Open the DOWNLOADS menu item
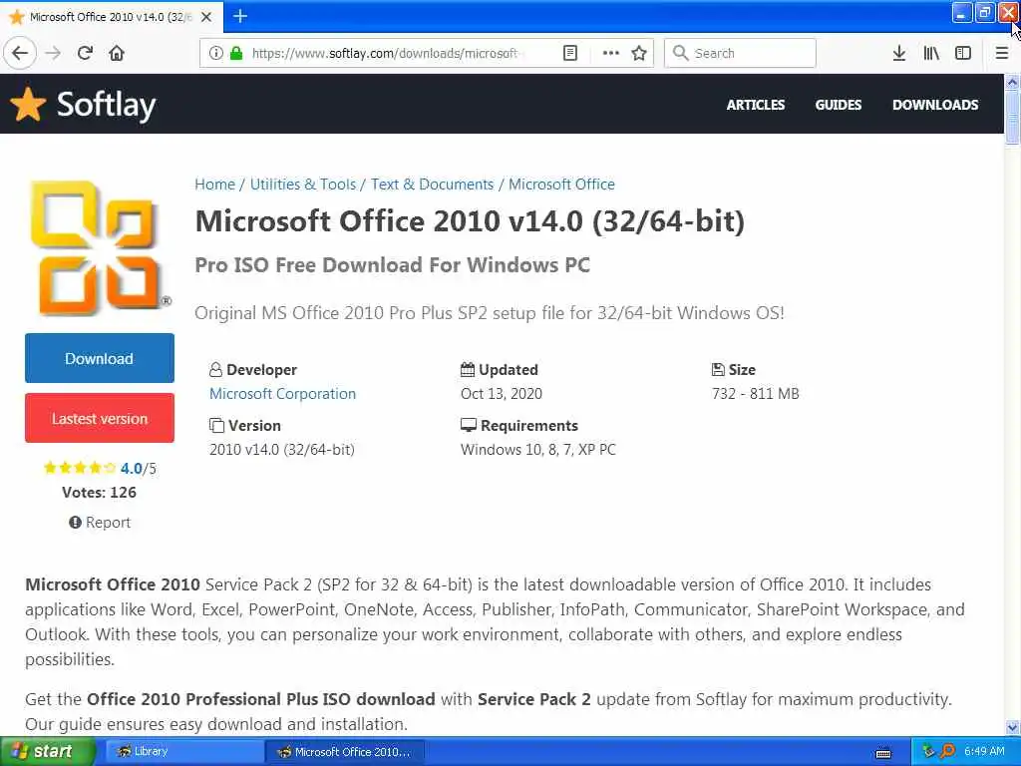 [x=935, y=105]
